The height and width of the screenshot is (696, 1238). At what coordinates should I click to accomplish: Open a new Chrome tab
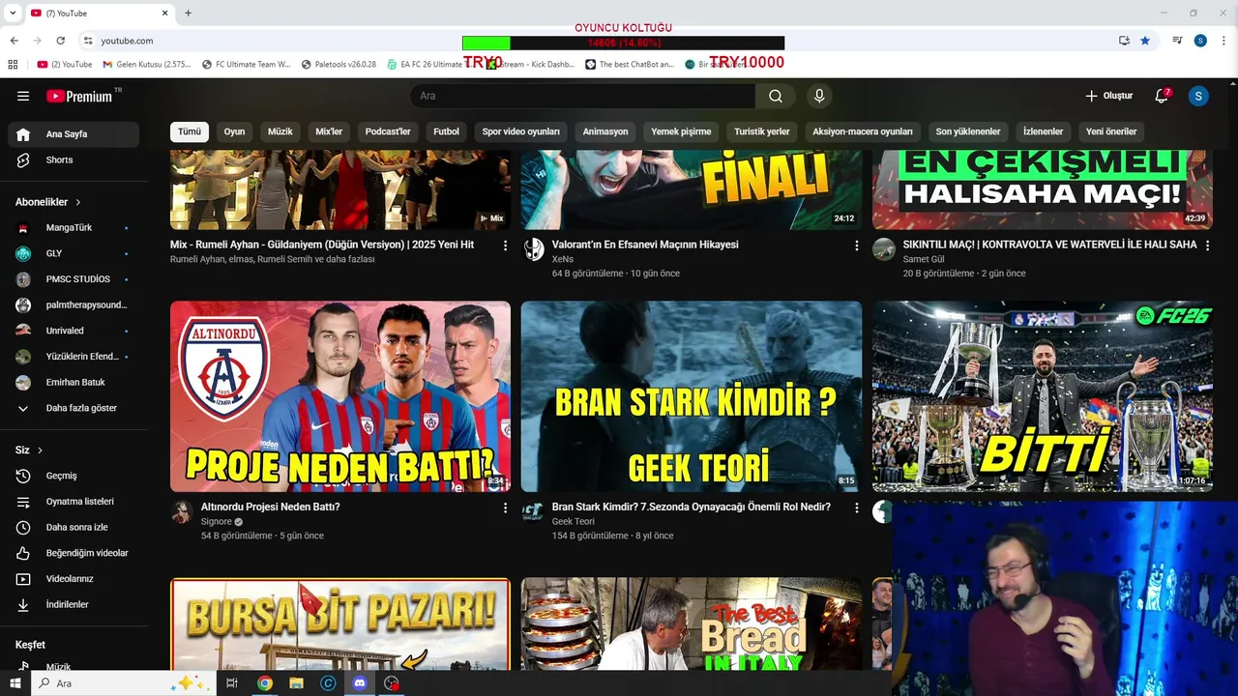click(x=188, y=13)
